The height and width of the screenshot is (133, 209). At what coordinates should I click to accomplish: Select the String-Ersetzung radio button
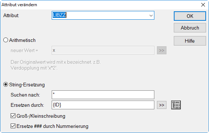pyautogui.click(x=6, y=85)
